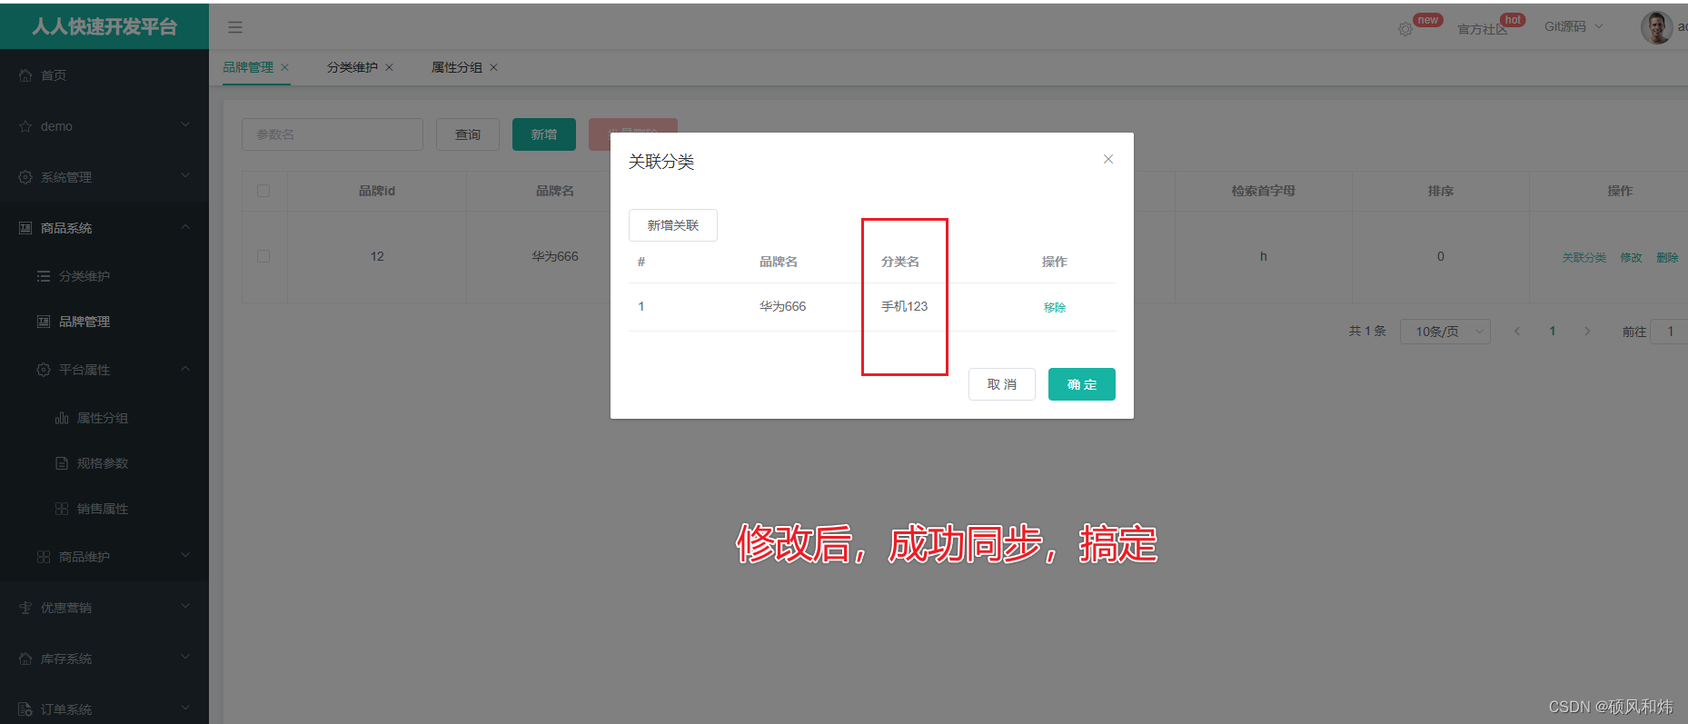The image size is (1688, 724).
Task: Click the gear icon beside 系统管理
Action: point(25,177)
